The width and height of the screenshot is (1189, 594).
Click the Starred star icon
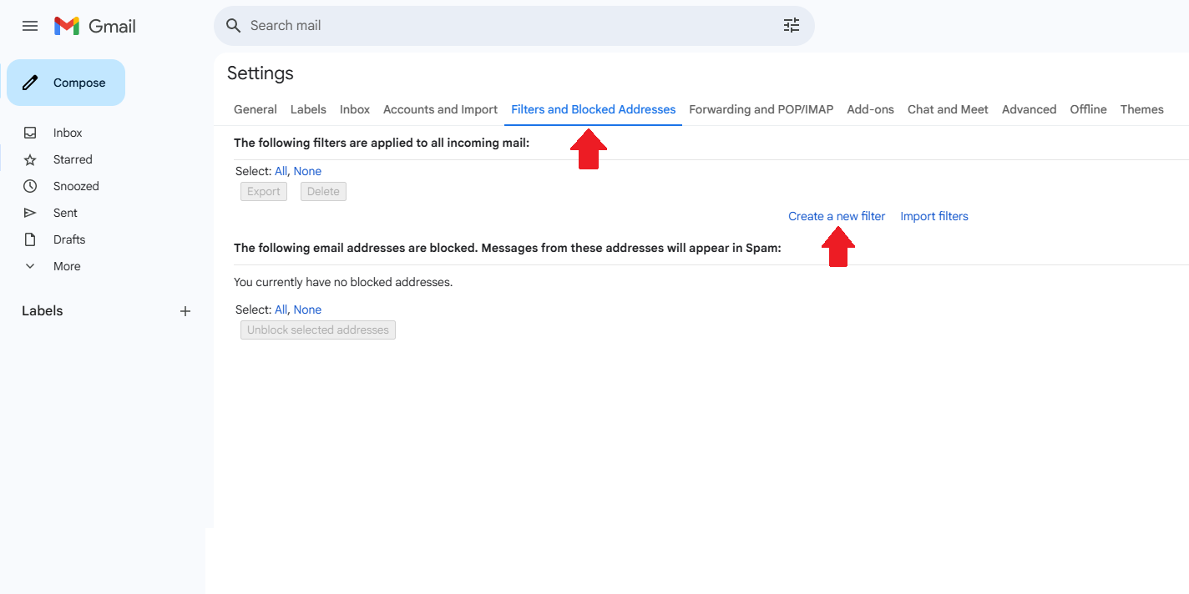click(x=30, y=159)
